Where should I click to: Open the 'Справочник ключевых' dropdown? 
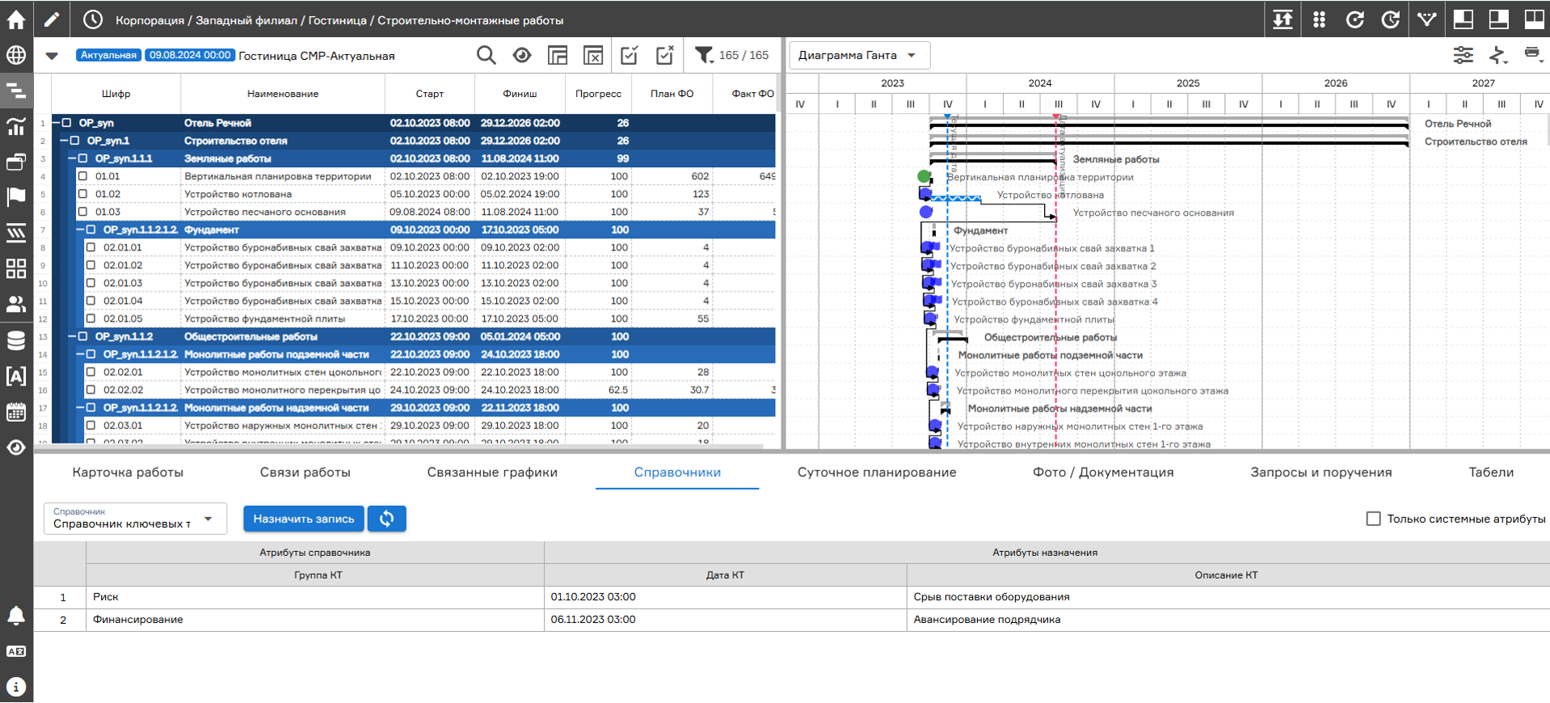pyautogui.click(x=135, y=519)
